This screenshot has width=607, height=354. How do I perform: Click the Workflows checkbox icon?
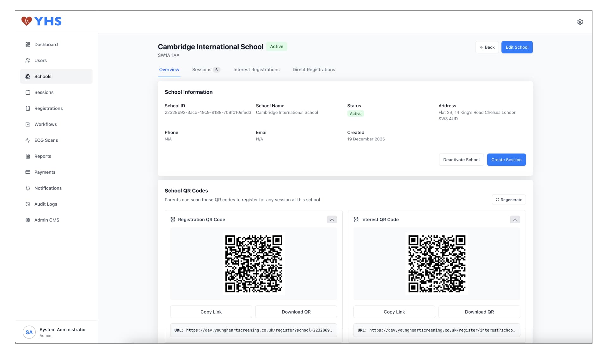pyautogui.click(x=28, y=124)
